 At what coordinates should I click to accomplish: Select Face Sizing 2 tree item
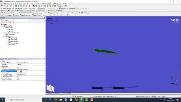point(14,41)
